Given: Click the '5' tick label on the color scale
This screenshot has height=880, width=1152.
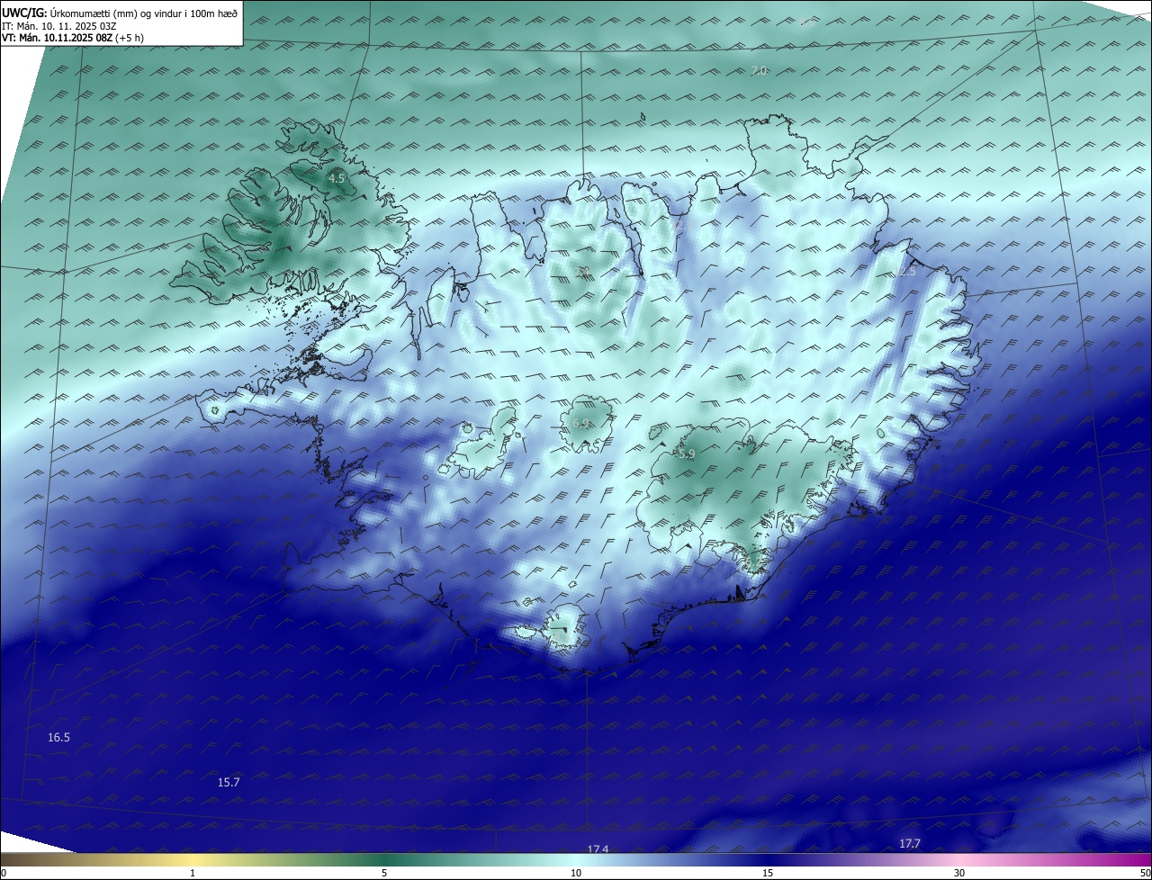Looking at the screenshot, I should click(384, 874).
